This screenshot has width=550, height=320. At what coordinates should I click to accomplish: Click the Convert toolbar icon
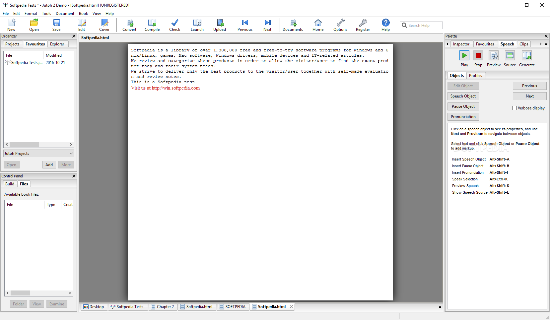tap(129, 25)
